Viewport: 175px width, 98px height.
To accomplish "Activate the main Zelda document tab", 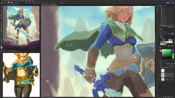I will 49,5.
